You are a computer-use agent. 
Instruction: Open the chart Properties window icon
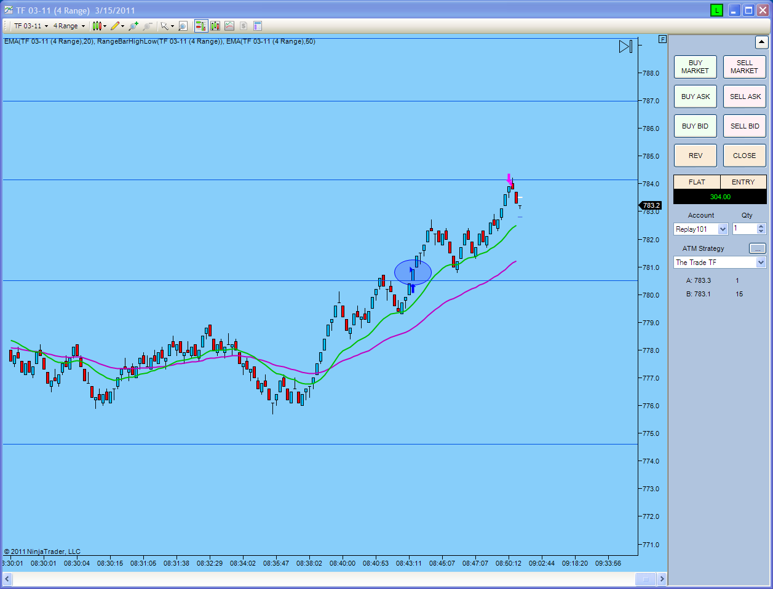(258, 26)
